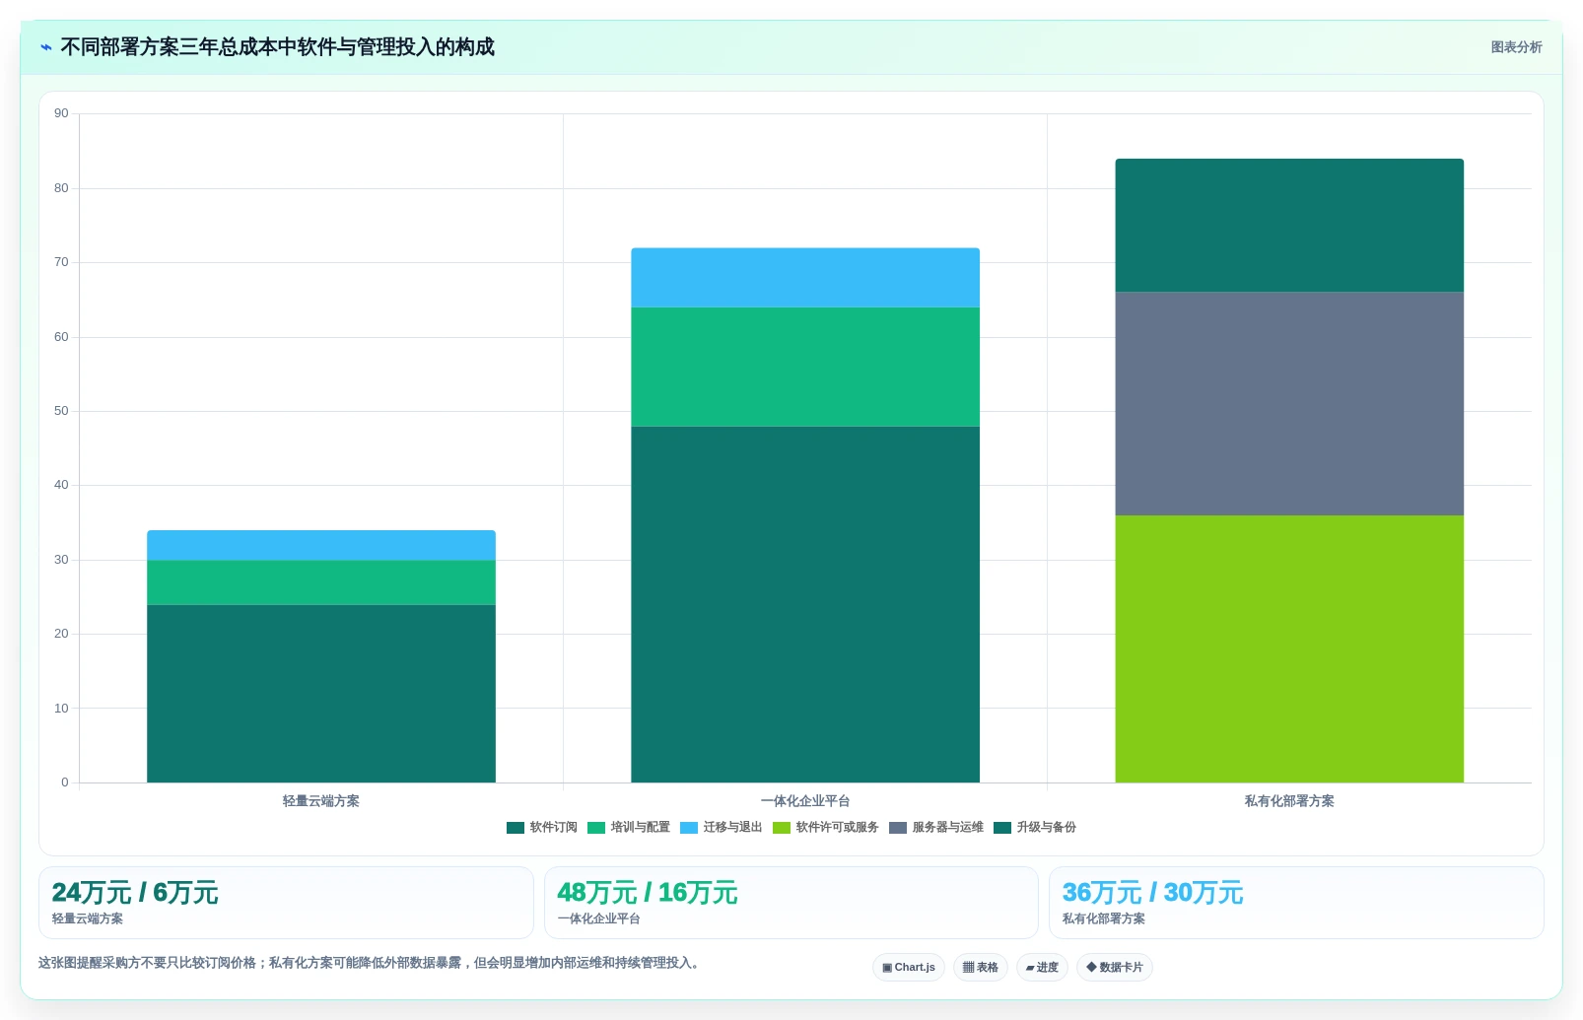Select the gray 服务器与运维 segment of 私有化部署方案
1583x1020 pixels.
click(1289, 404)
